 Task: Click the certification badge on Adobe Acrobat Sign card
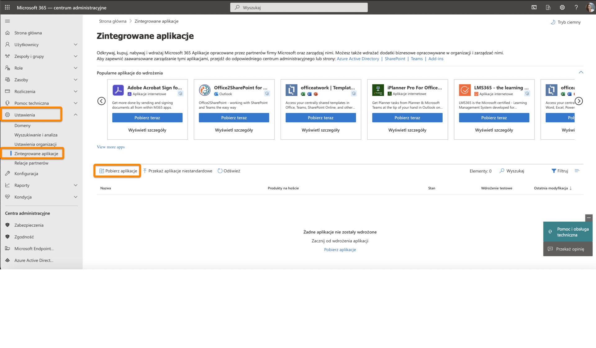(180, 94)
